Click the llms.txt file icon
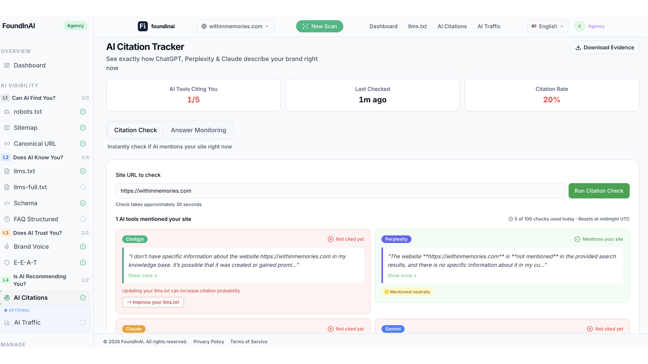This screenshot has height=364, width=648. pyautogui.click(x=7, y=171)
